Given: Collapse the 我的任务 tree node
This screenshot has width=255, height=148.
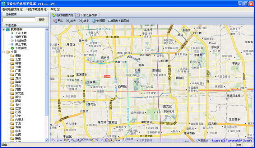Looking at the screenshot, I should [4, 29].
